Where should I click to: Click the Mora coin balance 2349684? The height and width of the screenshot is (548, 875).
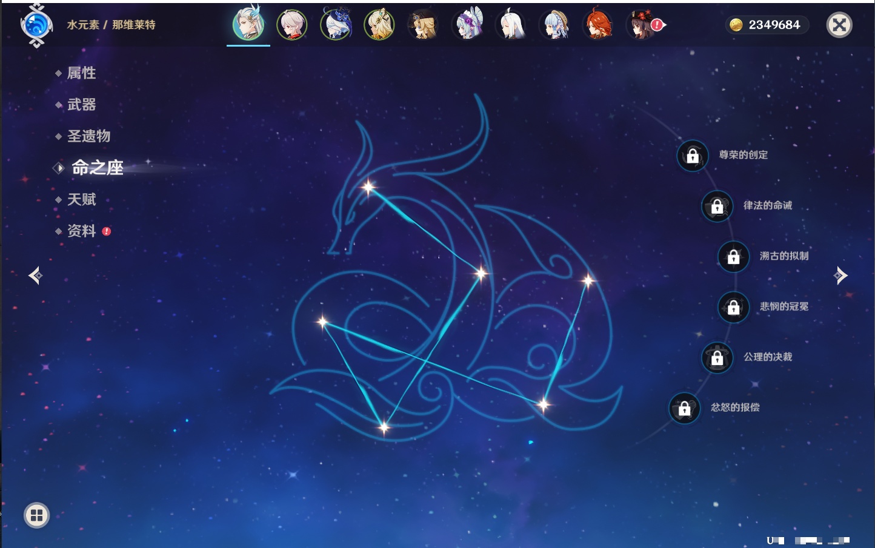[767, 25]
